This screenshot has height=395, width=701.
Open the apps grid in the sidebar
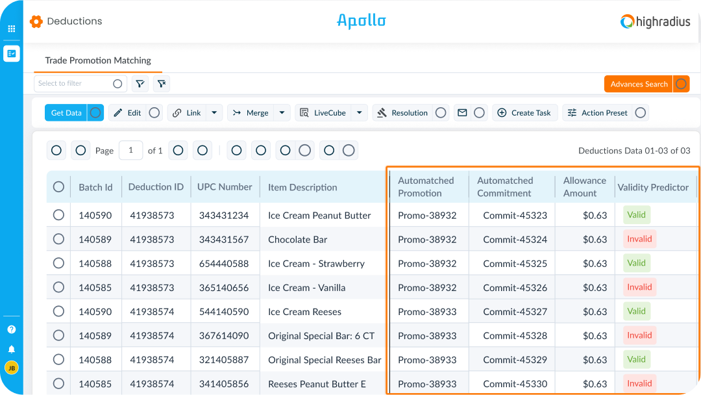click(x=11, y=29)
